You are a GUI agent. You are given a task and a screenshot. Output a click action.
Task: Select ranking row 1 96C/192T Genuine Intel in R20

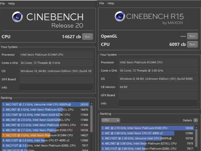click(x=45, y=104)
